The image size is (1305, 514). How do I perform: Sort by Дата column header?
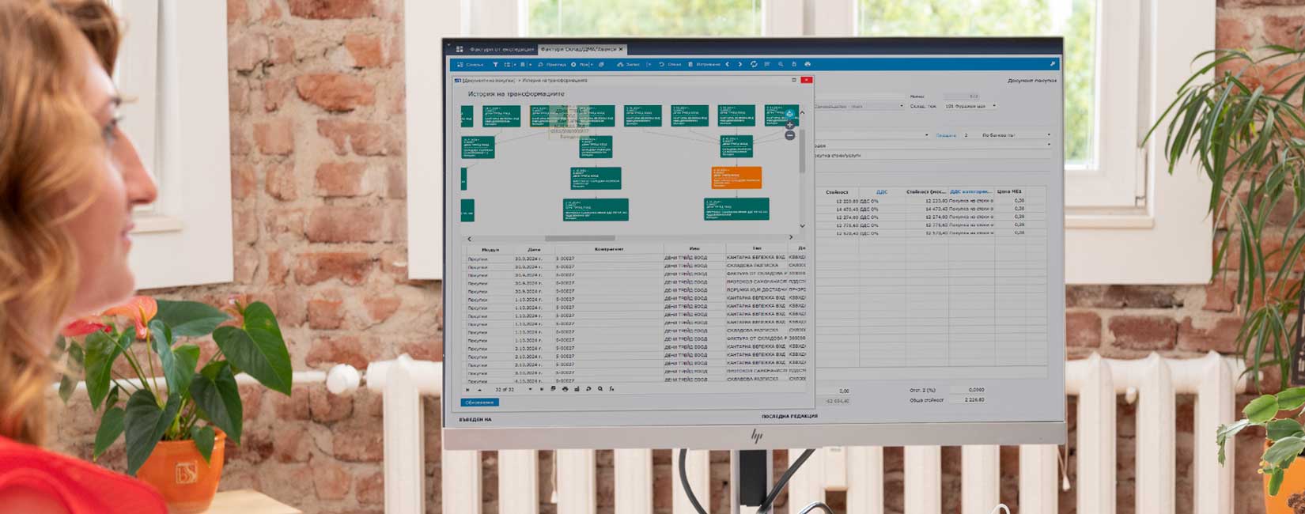(x=534, y=249)
